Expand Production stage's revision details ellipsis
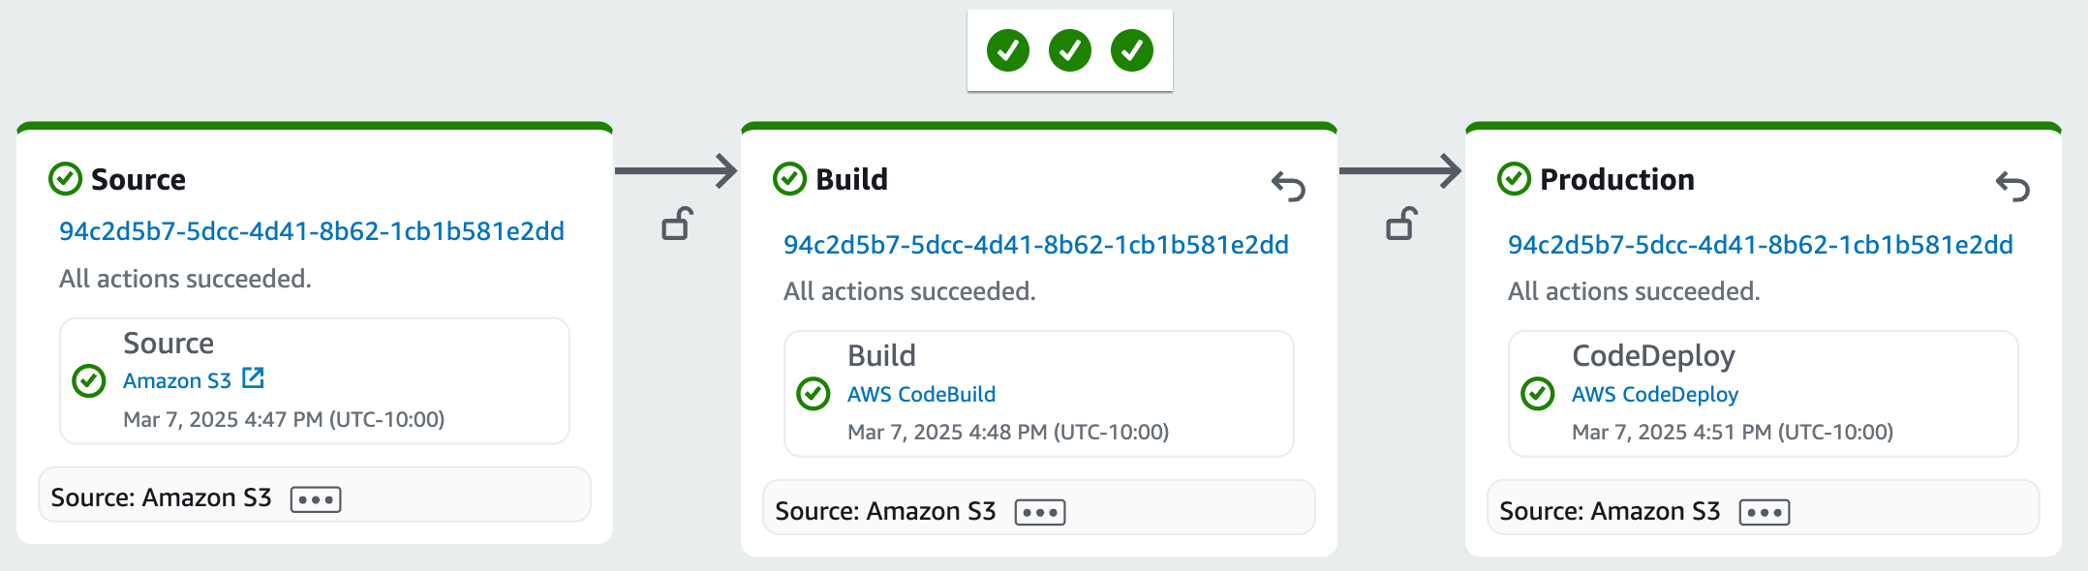 [1765, 512]
